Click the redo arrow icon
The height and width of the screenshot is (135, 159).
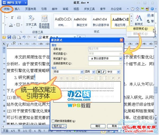pyautogui.click(x=29, y=37)
